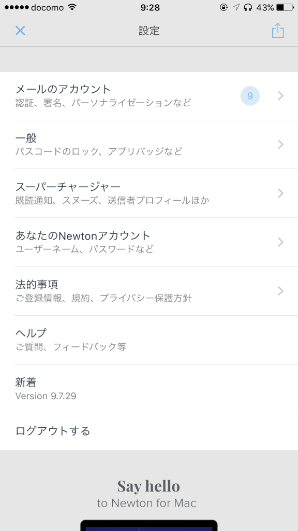Open メールのアカウント settings row

click(x=149, y=96)
